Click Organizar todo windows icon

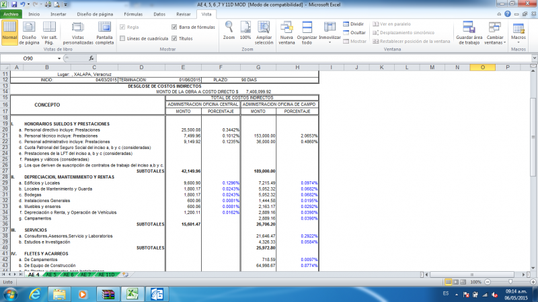[x=307, y=32]
